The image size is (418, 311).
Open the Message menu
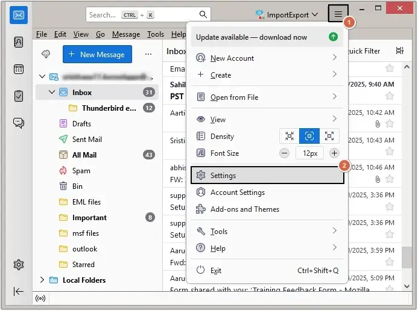(x=126, y=34)
